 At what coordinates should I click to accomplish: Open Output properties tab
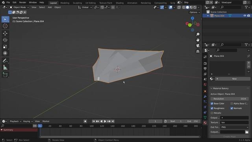205,69
